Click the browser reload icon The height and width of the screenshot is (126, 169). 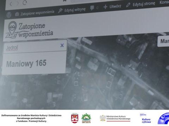25,3
